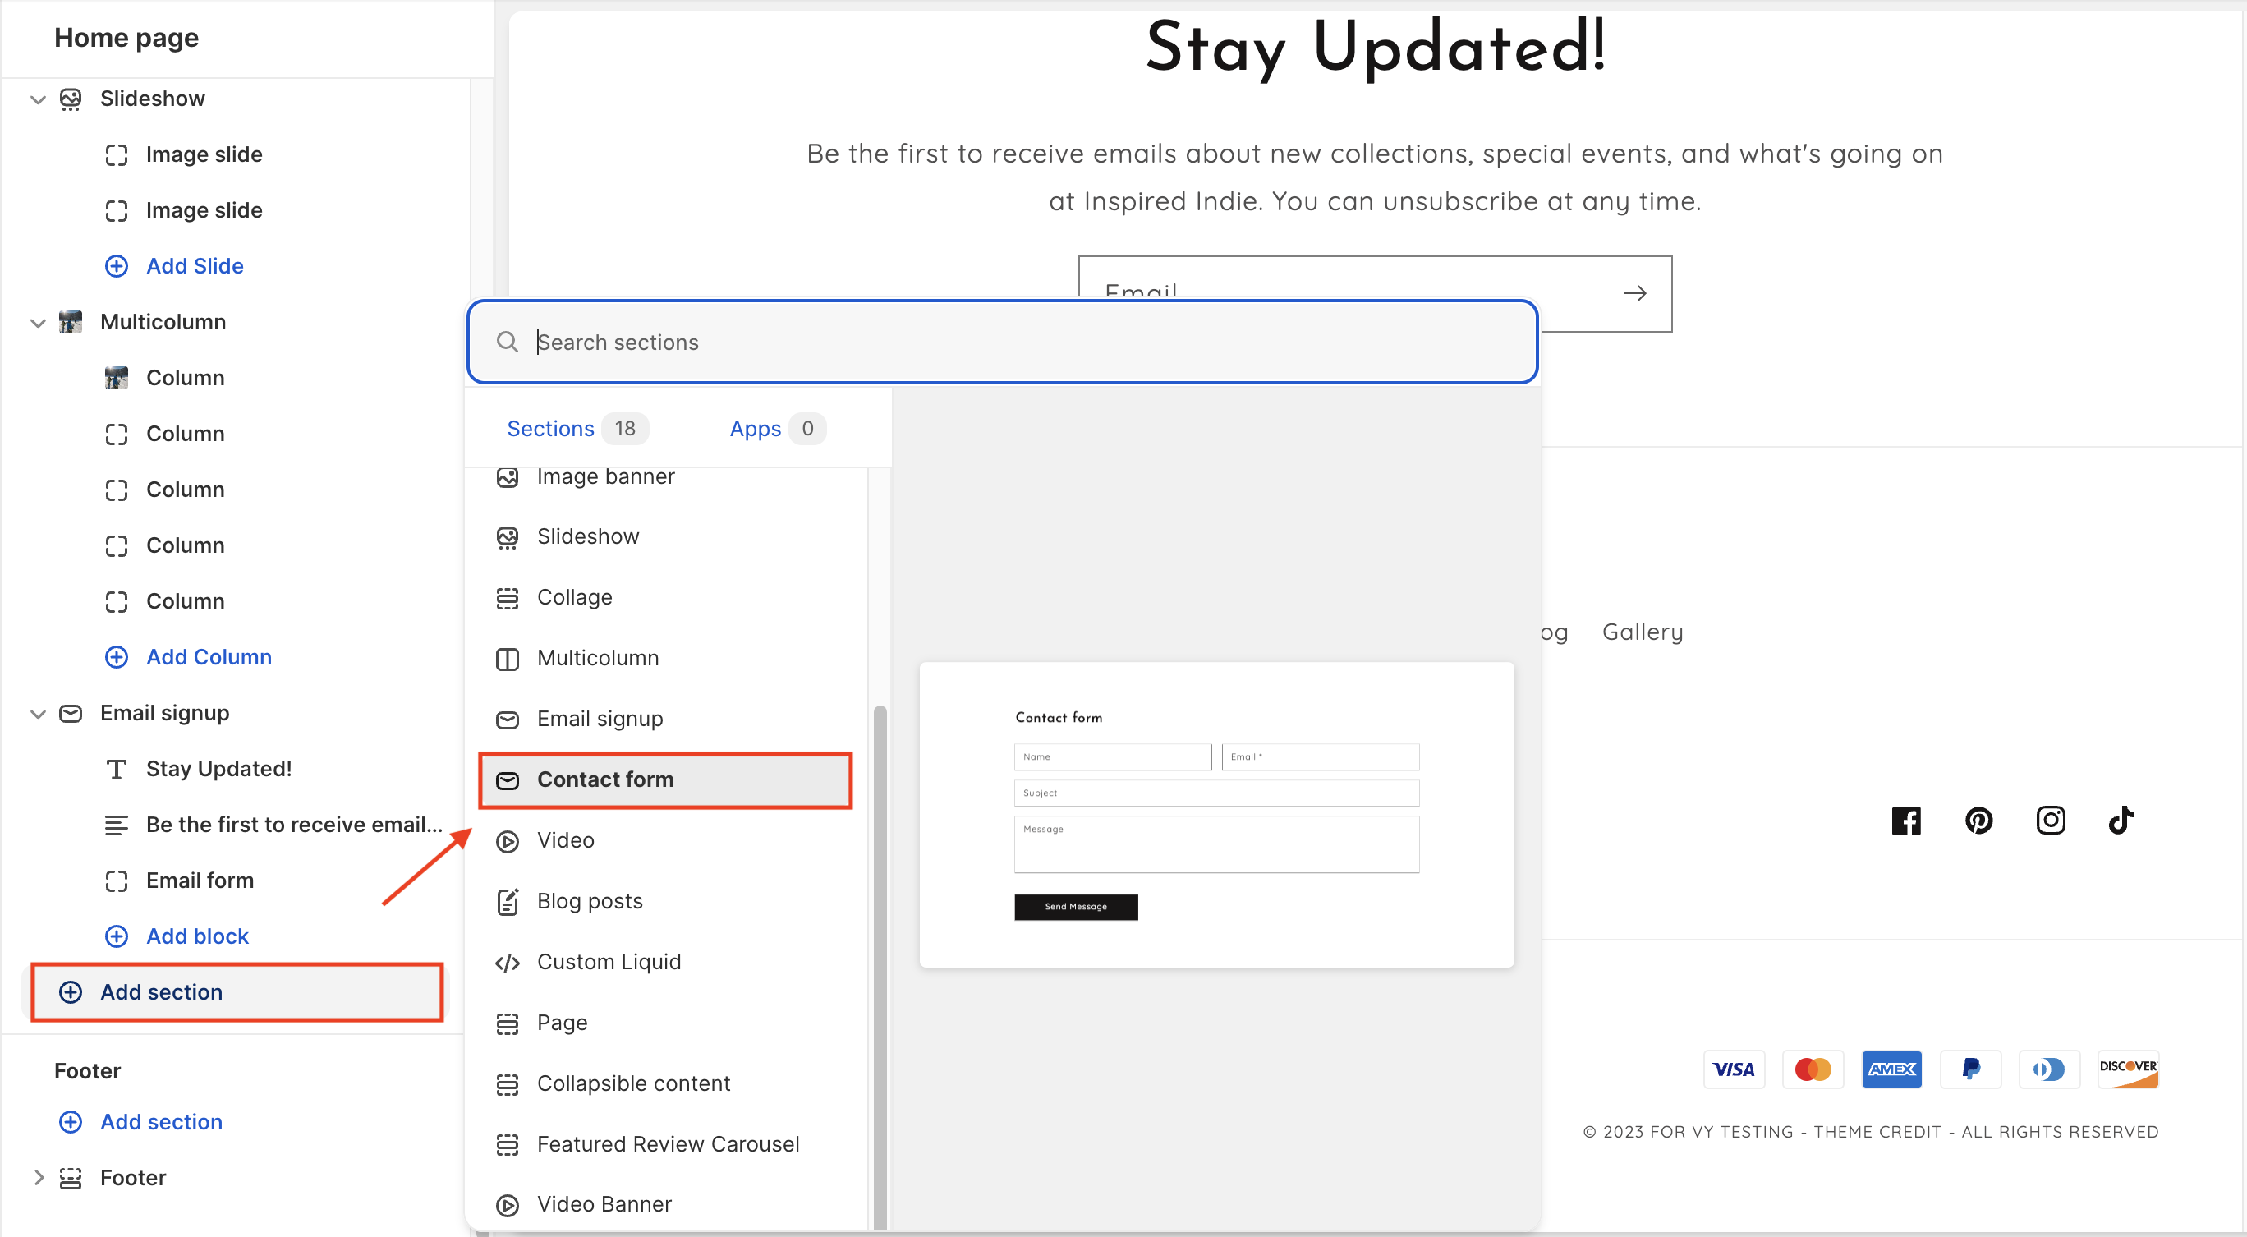Click the Facebook icon in the footer
Screen dimensions: 2247x1237
click(x=1906, y=821)
